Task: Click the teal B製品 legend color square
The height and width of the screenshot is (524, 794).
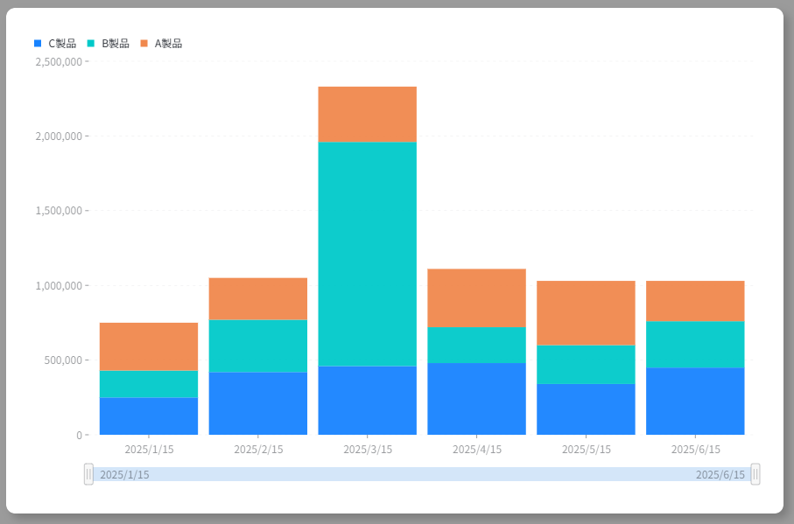Action: (91, 44)
